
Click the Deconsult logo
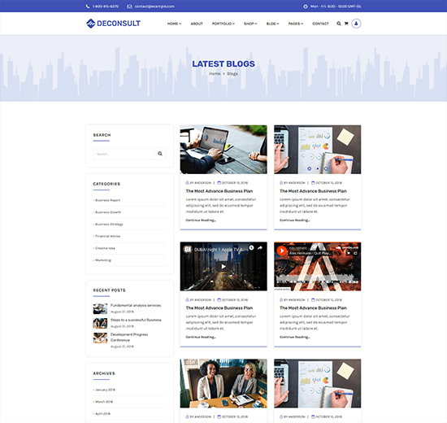click(113, 24)
